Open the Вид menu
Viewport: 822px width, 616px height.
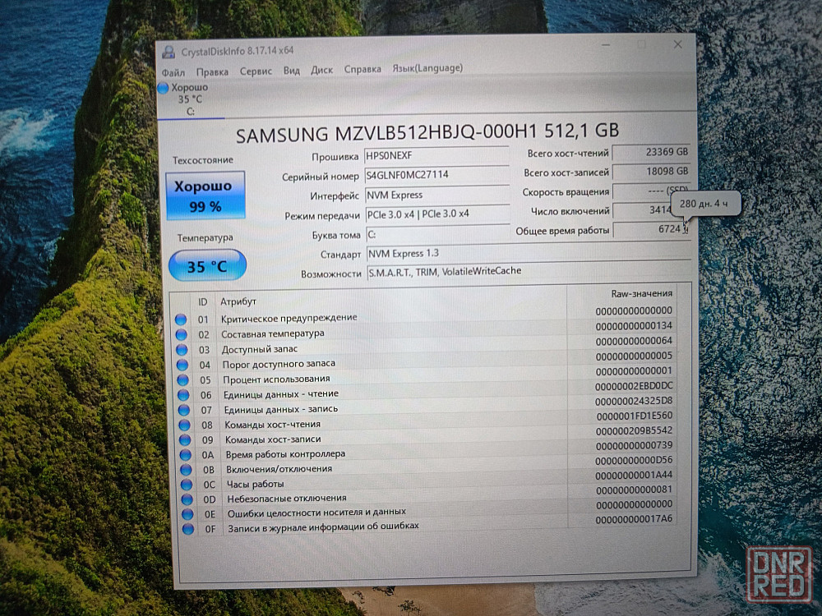click(292, 70)
